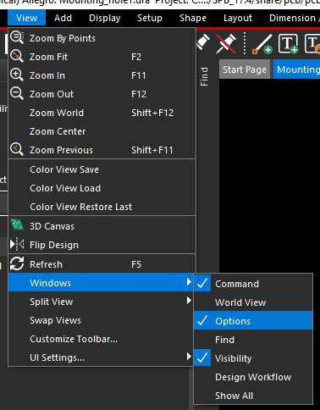Open the Add menu
Image resolution: width=320 pixels, height=410 pixels.
[63, 18]
